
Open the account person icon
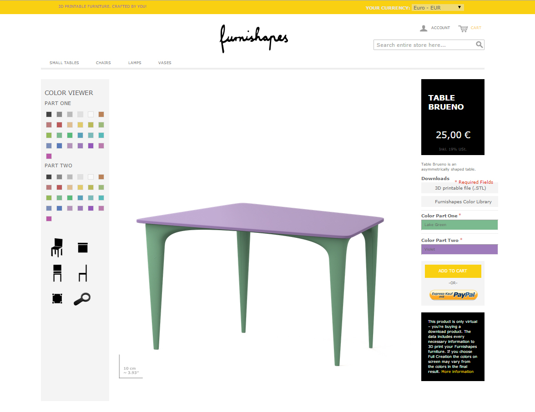click(x=424, y=28)
